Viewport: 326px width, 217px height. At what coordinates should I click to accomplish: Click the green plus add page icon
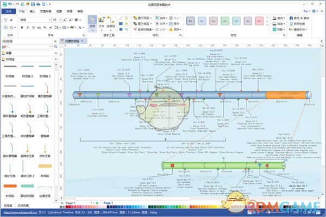click(x=97, y=203)
